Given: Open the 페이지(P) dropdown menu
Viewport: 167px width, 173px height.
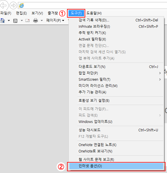Looking at the screenshot, I should [55, 21].
